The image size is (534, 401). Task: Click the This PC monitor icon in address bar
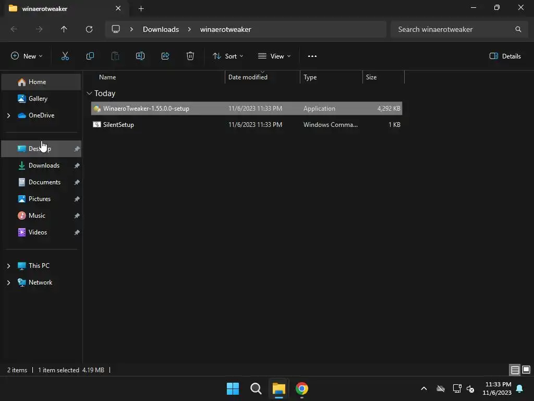coord(116,29)
